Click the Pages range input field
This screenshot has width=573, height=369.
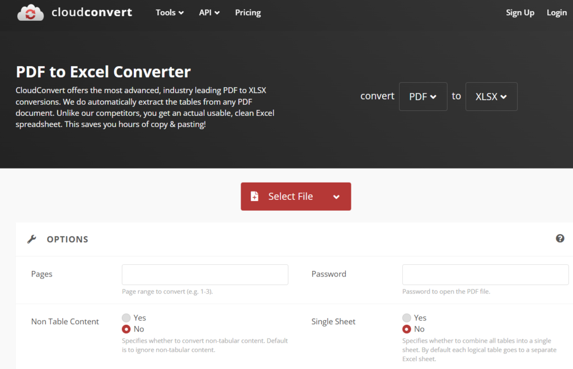[x=204, y=274]
